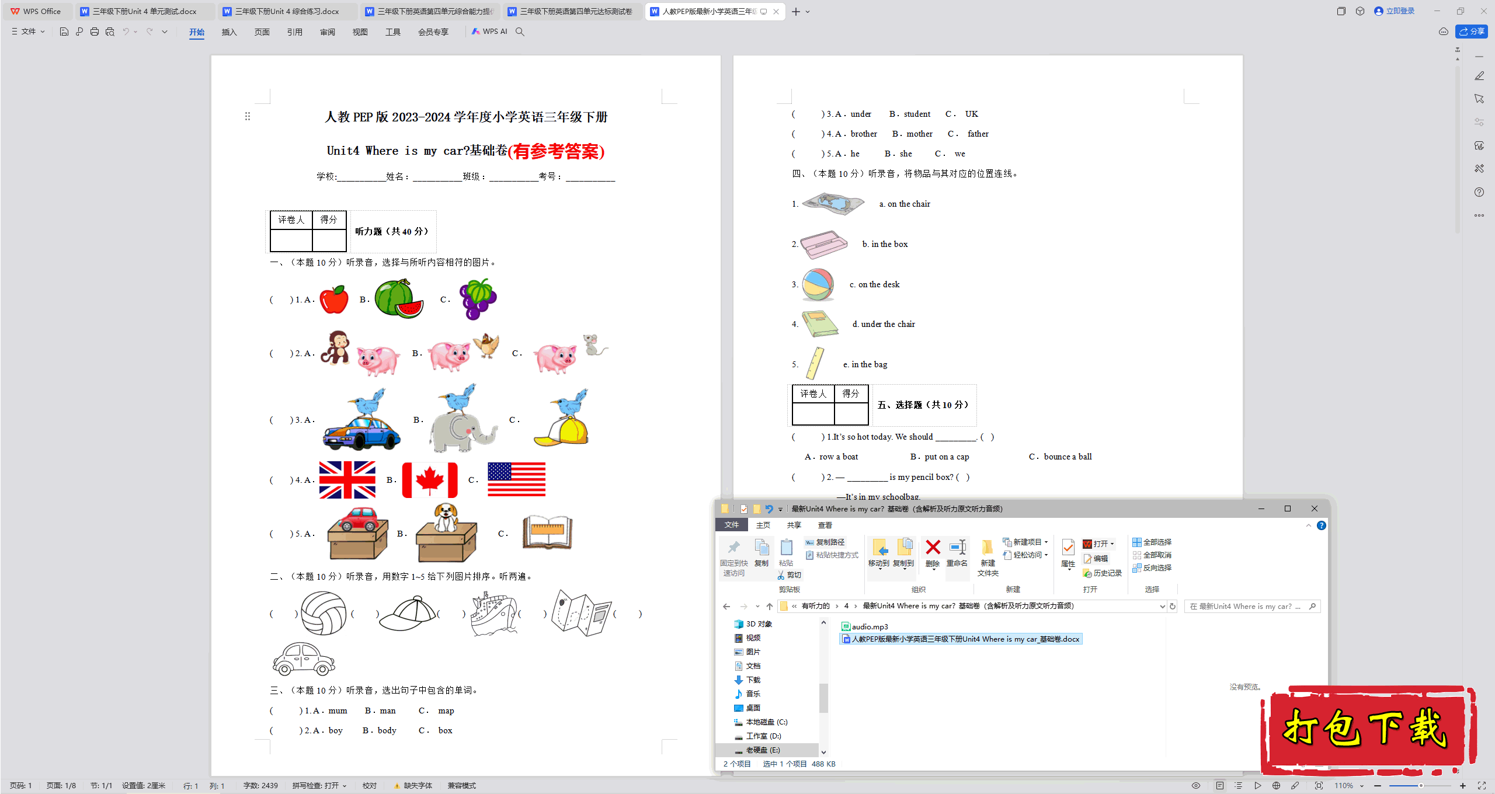Select the audio.mp3 file in Explorer
This screenshot has height=794, width=1495.
(865, 626)
